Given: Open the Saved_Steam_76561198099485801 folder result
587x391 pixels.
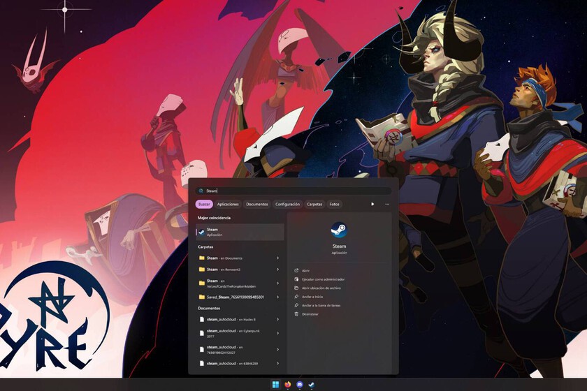Looking at the screenshot, I should tap(240, 297).
